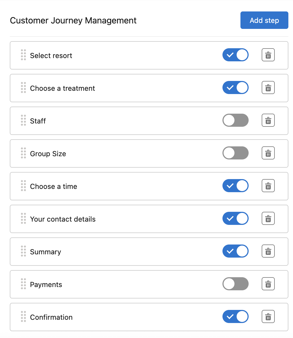Click the drag handle beside Payments
Viewport: 293px width, 338px height.
click(23, 284)
